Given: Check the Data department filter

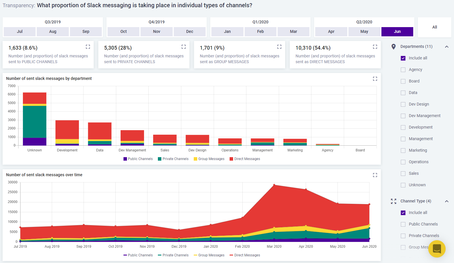Looking at the screenshot, I should pos(403,93).
